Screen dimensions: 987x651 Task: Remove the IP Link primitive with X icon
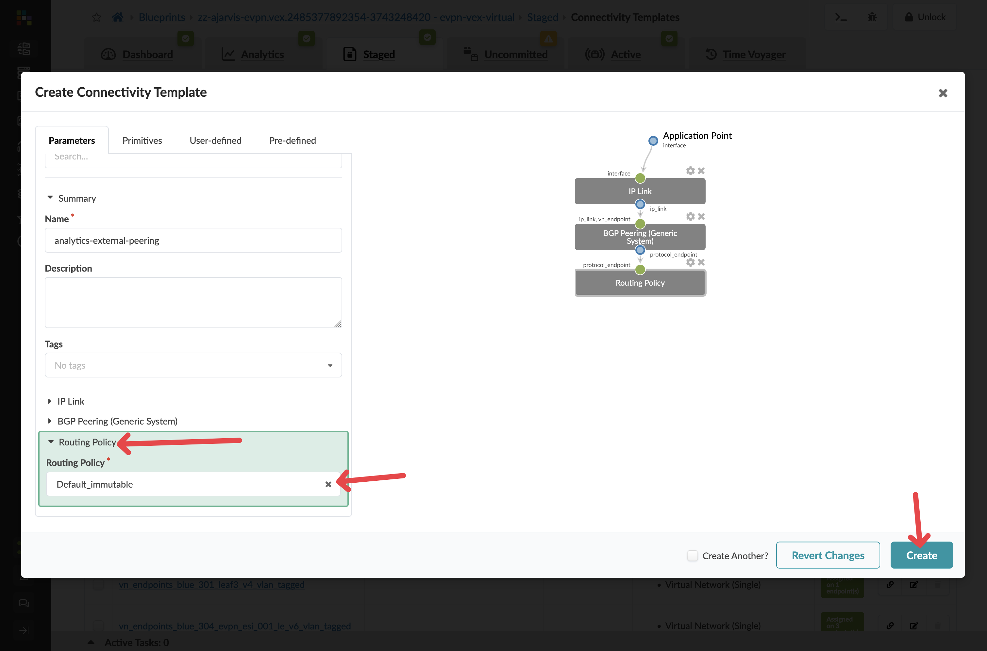tap(701, 171)
